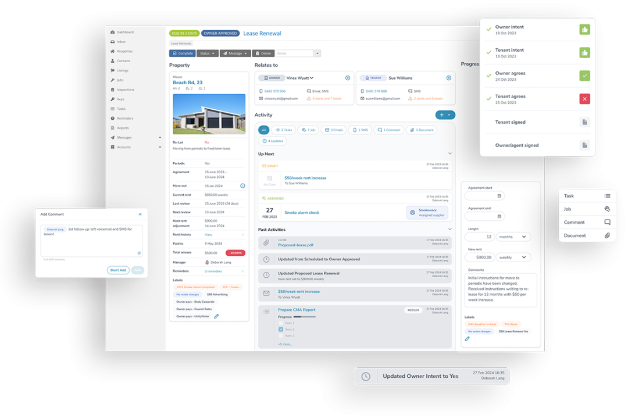This screenshot has width=628, height=419.
Task: Click the calendar icon for Agreement start
Action: 500,196
